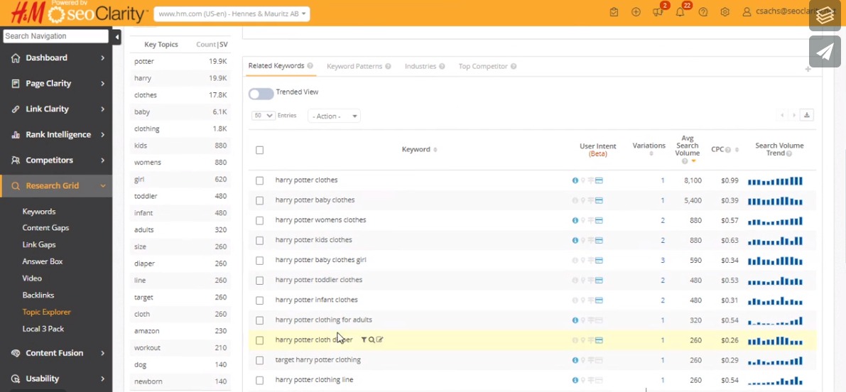Download the keyword table data
The image size is (846, 392).
[807, 115]
